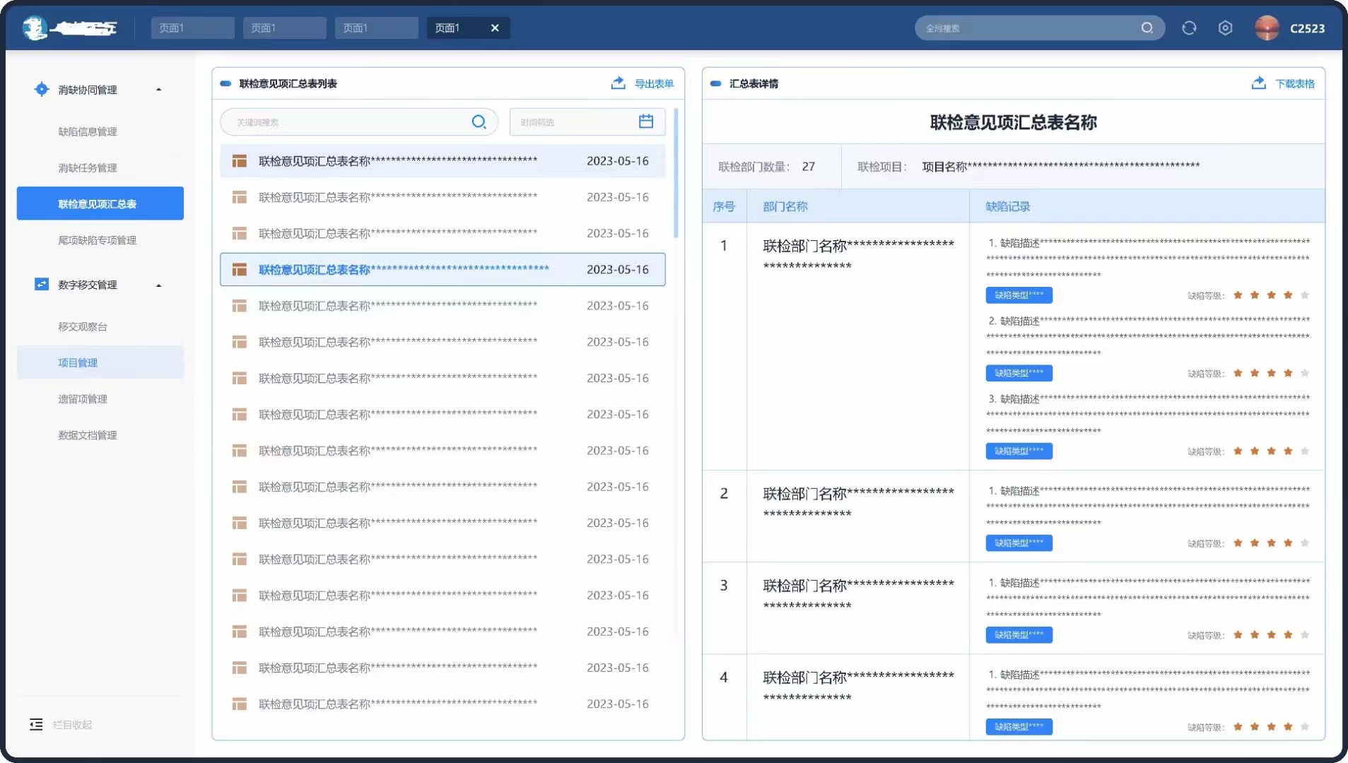The image size is (1348, 763).
Task: Open 尾项缺陷专项管理 in the sidebar
Action: click(98, 240)
